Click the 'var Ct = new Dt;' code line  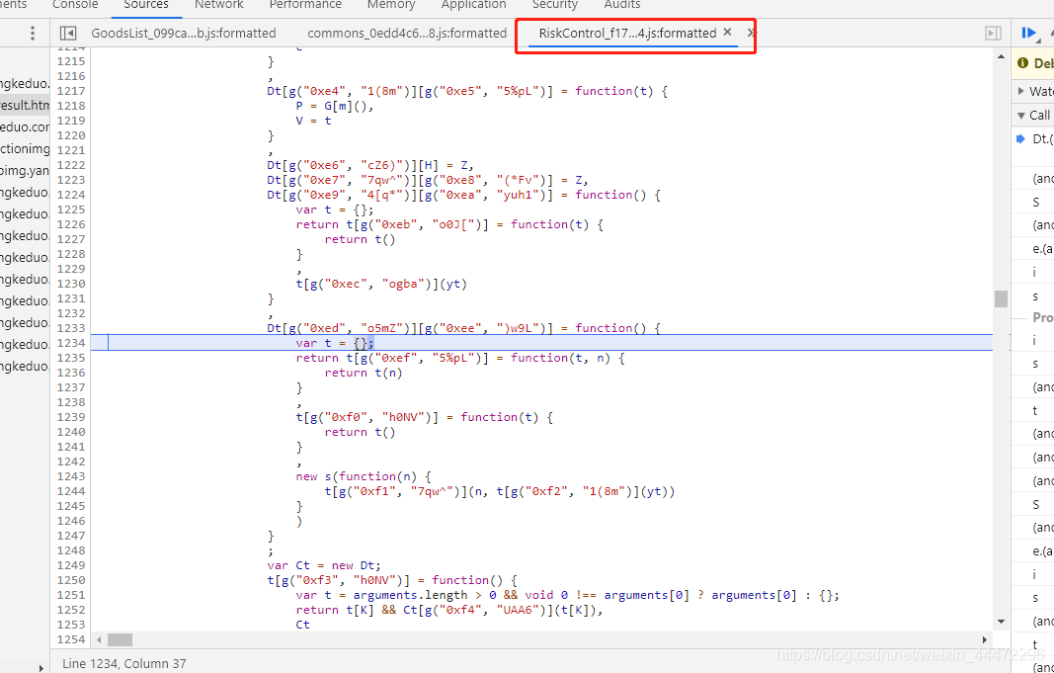tap(323, 565)
